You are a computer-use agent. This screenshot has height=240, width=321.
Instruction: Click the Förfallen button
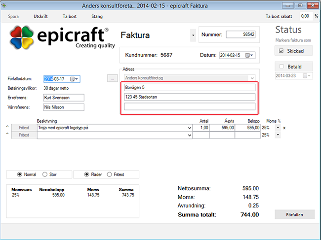tap(295, 215)
